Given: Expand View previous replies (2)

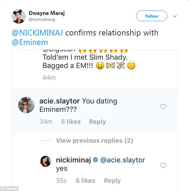Looking at the screenshot, I should pos(94,141).
